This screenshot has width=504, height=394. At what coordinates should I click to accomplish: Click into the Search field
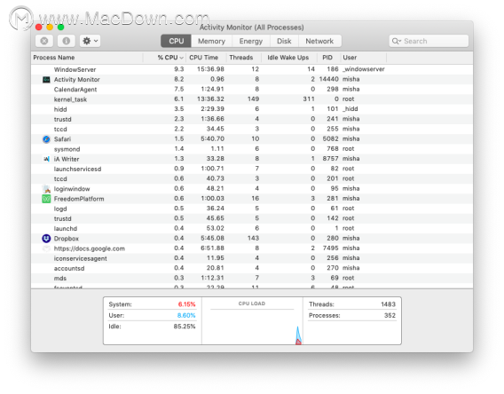point(429,41)
